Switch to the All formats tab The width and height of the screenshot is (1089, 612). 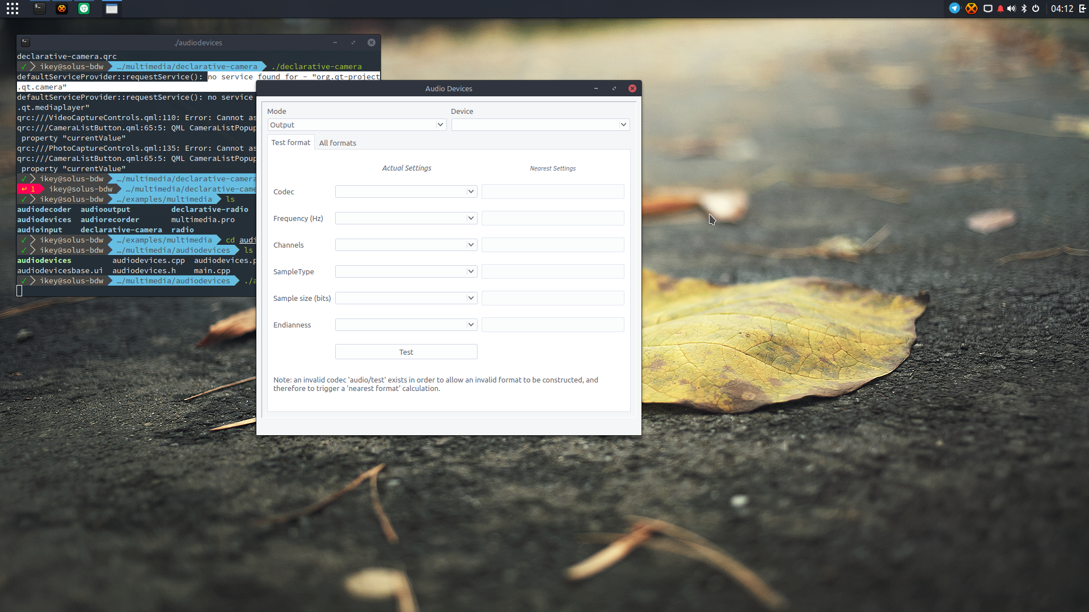[x=337, y=143]
